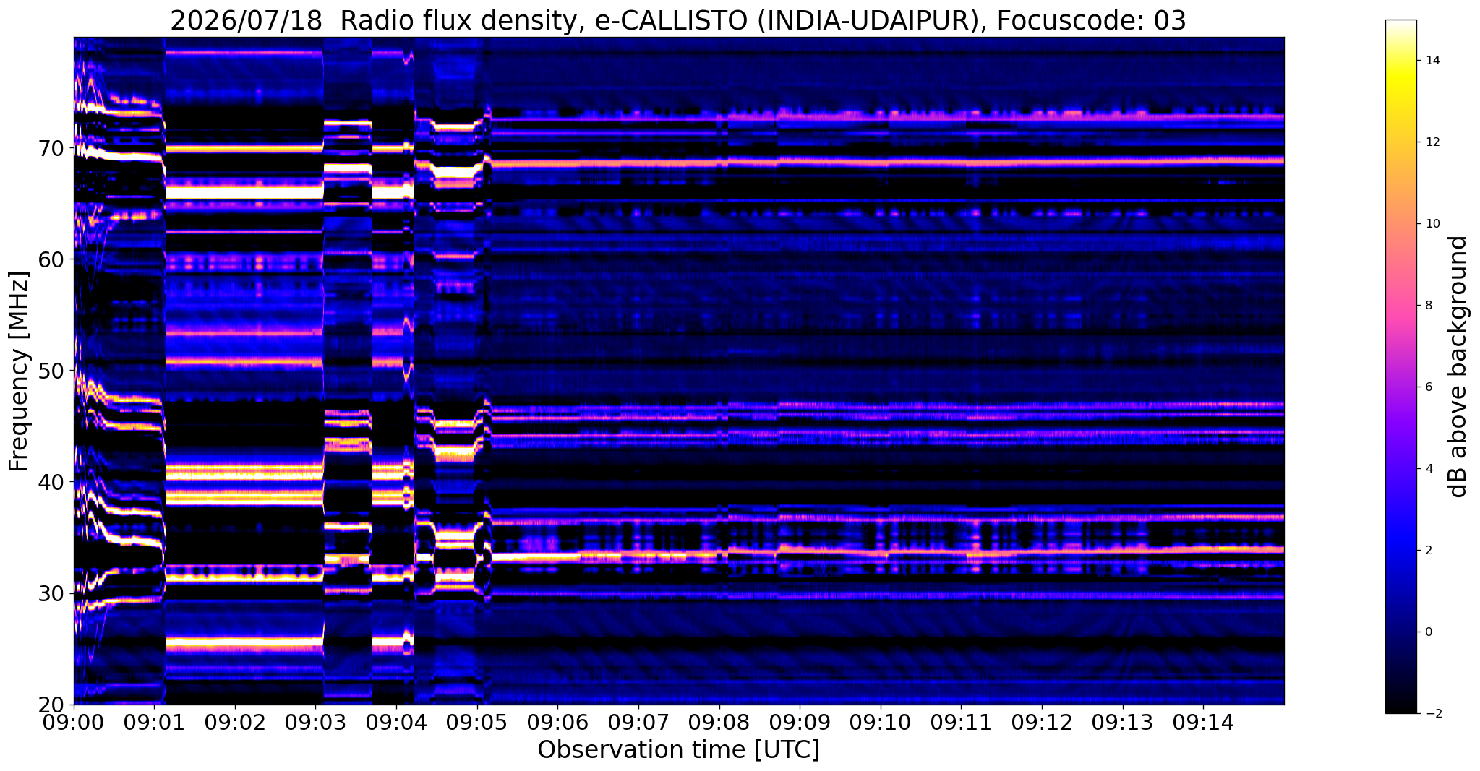Click the plot title mentioning INDIA-UDAIPUR
Screen dimensions: 1480x771
pos(678,21)
